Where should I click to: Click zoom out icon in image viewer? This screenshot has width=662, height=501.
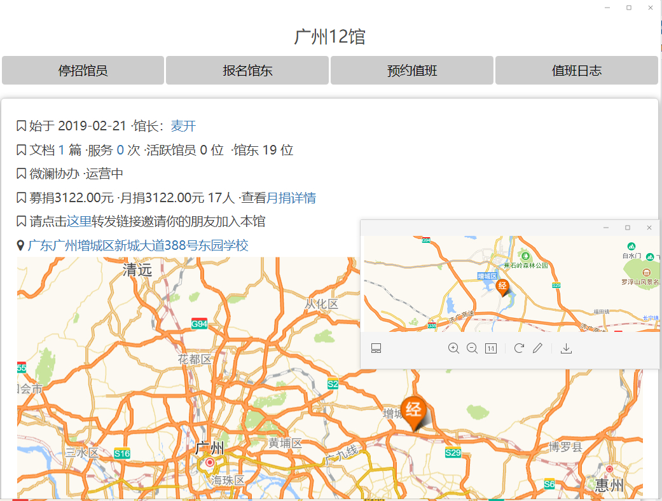(x=472, y=348)
